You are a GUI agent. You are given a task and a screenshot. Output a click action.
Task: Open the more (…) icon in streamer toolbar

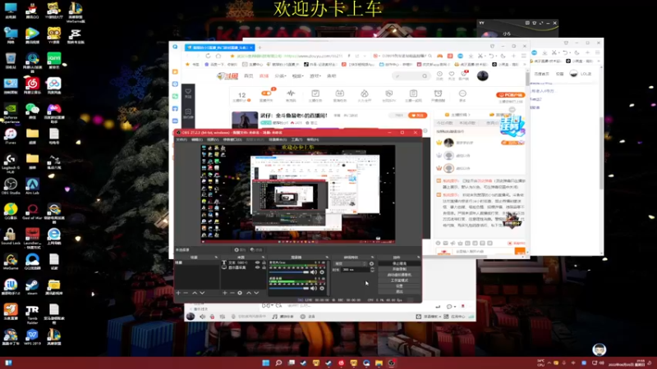click(462, 95)
